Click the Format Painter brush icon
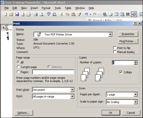143x118 pixels. coord(79,14)
